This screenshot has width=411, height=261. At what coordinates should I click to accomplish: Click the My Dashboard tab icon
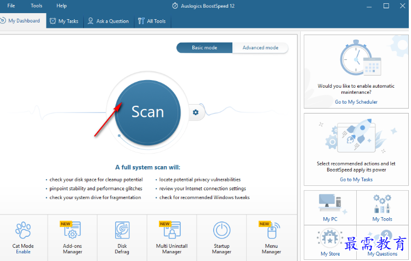(2, 20)
